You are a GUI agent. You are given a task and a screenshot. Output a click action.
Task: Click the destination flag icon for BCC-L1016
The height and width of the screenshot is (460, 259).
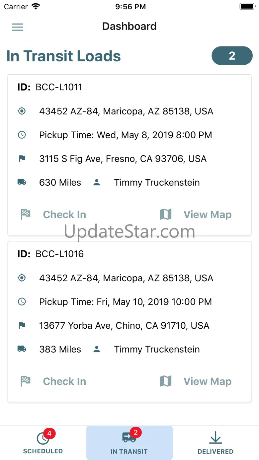point(22,326)
